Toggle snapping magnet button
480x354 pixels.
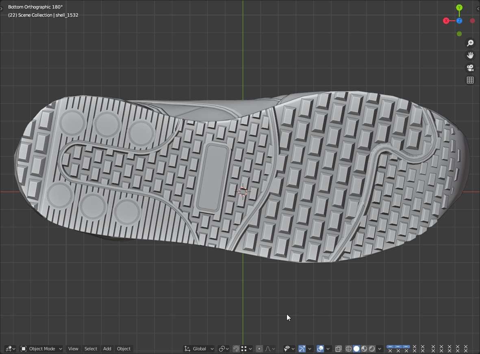click(x=236, y=349)
